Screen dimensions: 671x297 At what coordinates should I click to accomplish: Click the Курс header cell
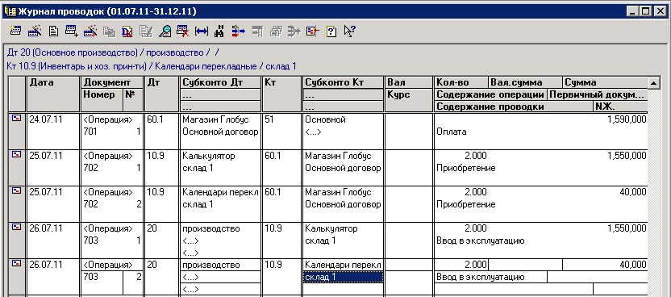409,101
